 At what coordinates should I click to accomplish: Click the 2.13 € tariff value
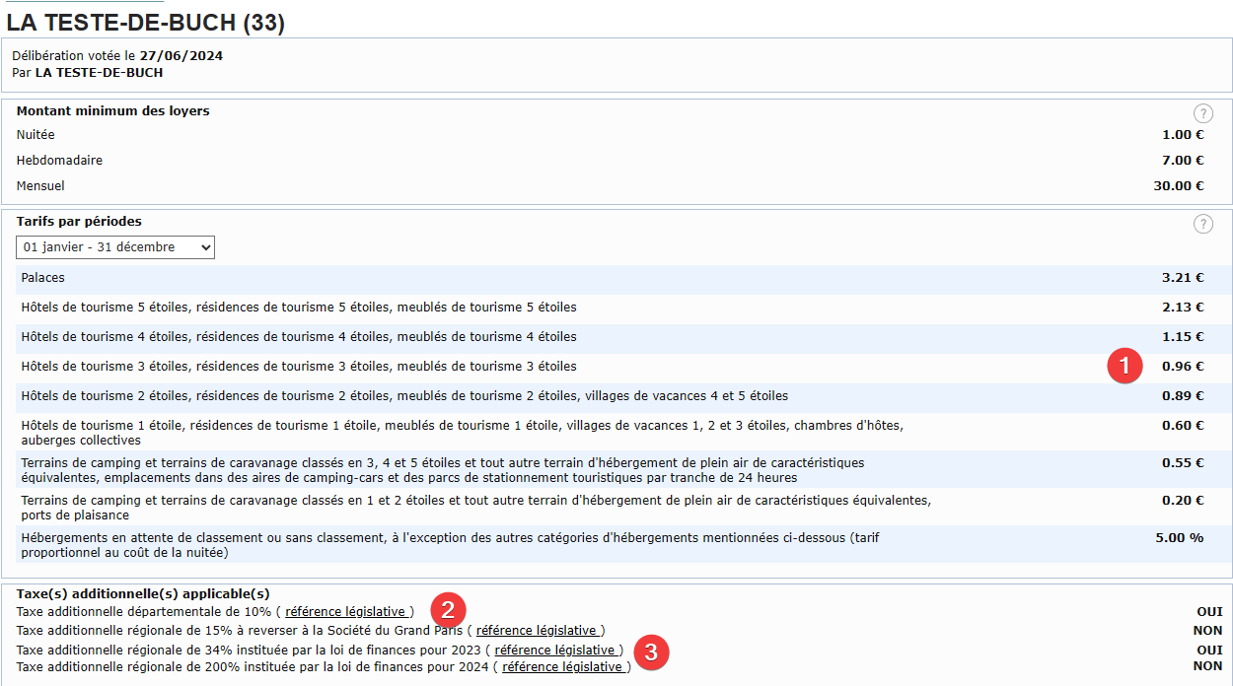coord(1182,308)
